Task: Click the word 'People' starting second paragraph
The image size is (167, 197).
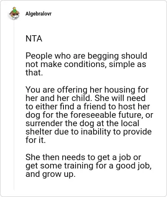Action: click(39, 56)
